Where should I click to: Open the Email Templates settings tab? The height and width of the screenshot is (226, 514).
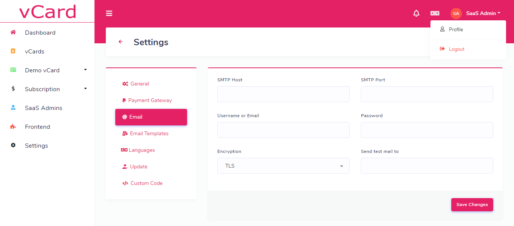click(x=149, y=133)
